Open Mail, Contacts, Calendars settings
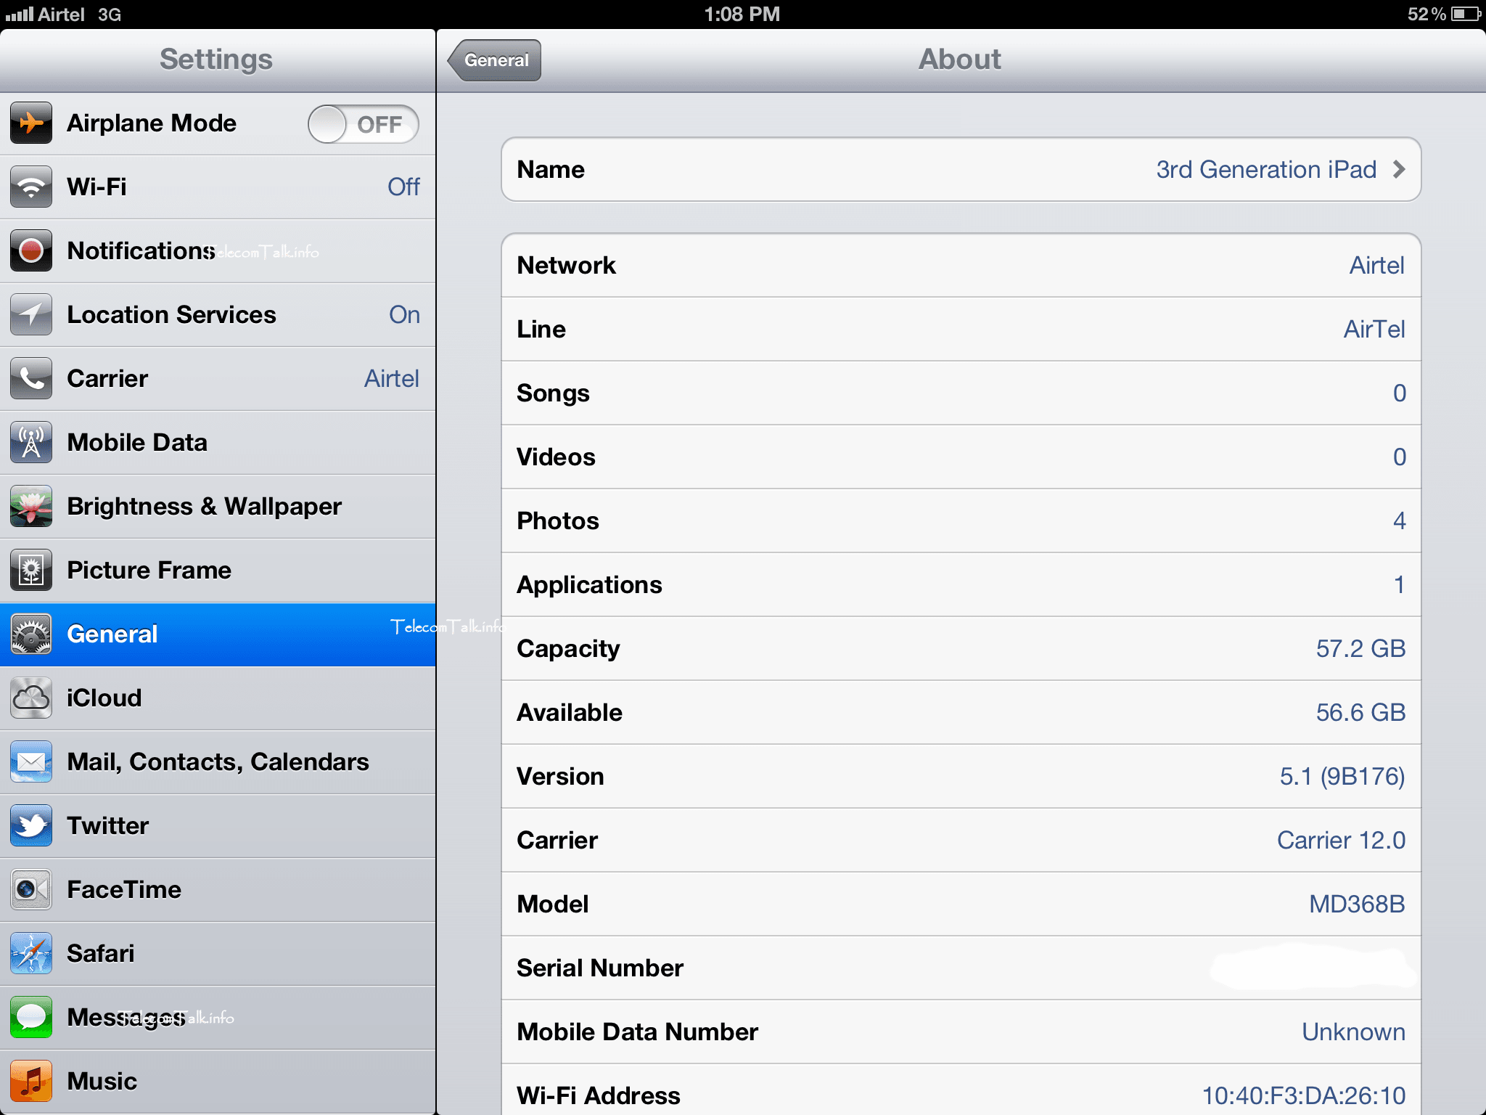Image resolution: width=1486 pixels, height=1115 pixels. (218, 761)
